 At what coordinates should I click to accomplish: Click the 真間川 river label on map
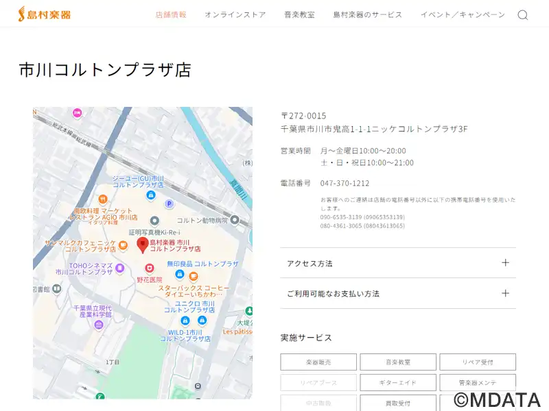pyautogui.click(x=239, y=189)
